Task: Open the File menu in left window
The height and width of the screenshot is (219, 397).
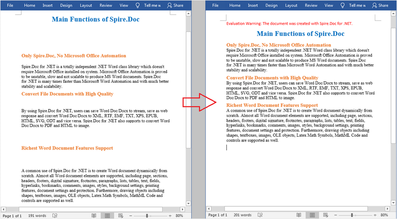Action: click(x=10, y=5)
